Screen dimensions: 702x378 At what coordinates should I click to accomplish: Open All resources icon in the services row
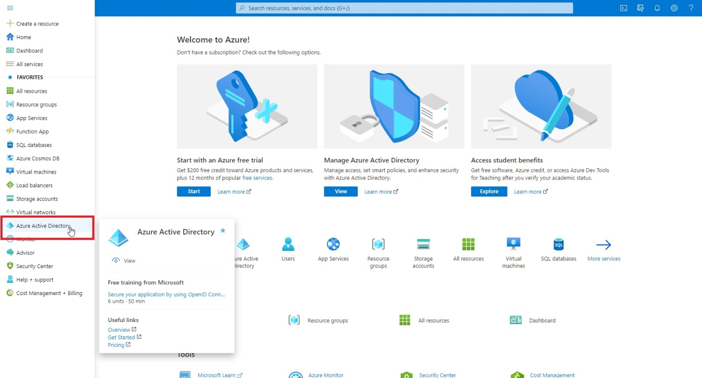[x=468, y=244]
